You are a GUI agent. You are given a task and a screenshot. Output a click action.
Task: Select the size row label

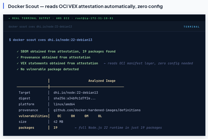pyautogui.click(x=22, y=122)
